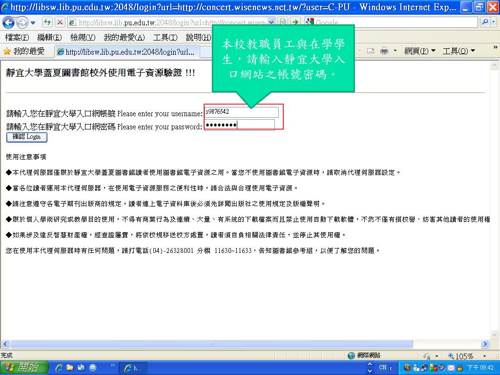Launch Internet Explorer from Quick Launch

click(59, 368)
